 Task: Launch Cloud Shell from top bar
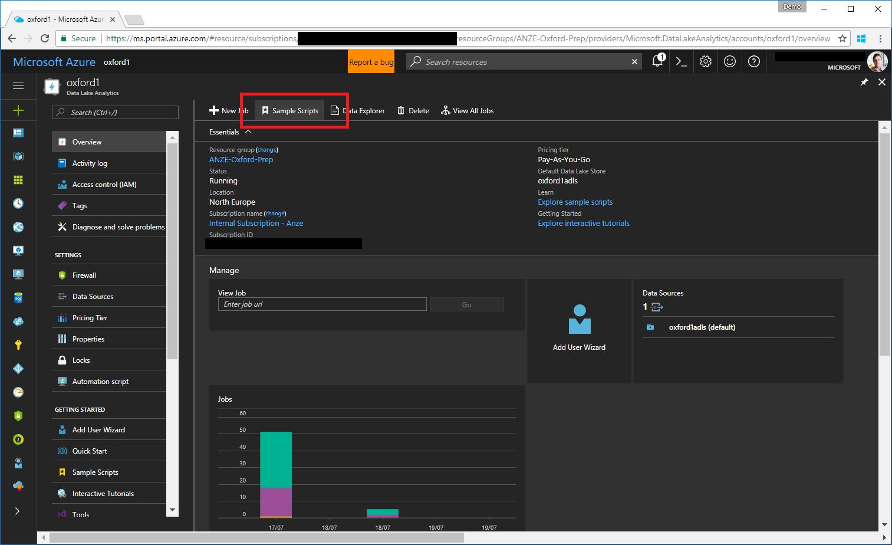coord(682,61)
